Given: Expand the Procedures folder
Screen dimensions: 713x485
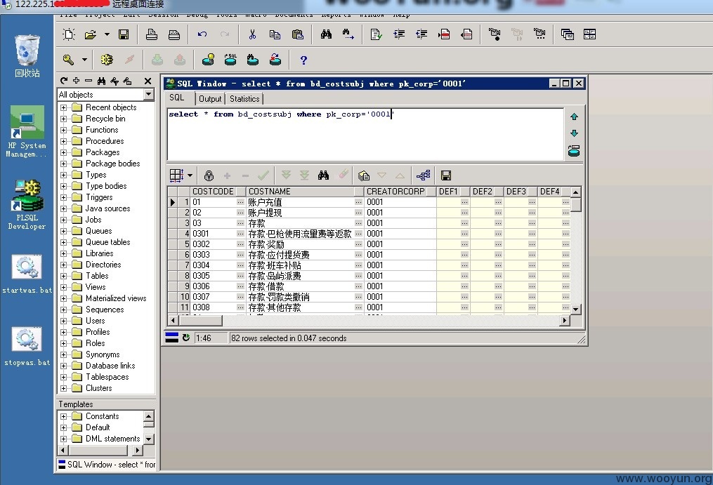Looking at the screenshot, I should [64, 141].
